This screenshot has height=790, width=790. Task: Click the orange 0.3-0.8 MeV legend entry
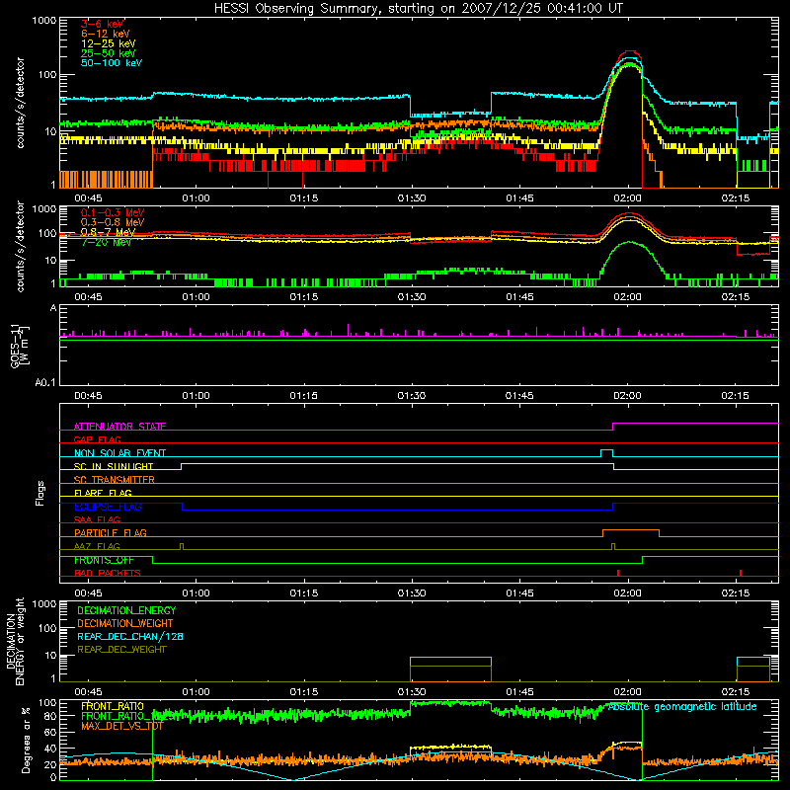tap(113, 222)
